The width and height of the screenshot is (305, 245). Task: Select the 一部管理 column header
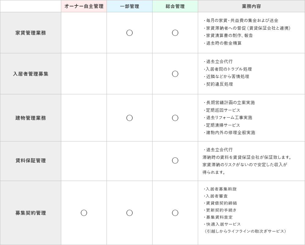click(130, 6)
